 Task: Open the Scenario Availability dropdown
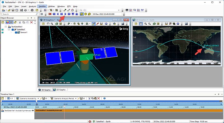[x=38, y=98]
